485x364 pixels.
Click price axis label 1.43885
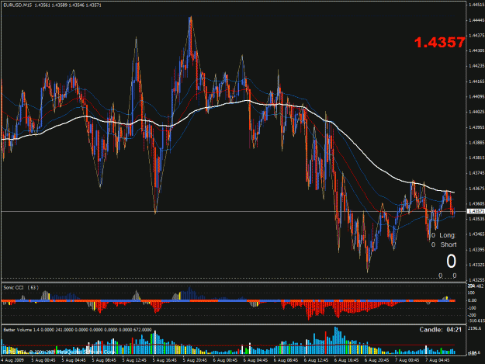coord(476,142)
